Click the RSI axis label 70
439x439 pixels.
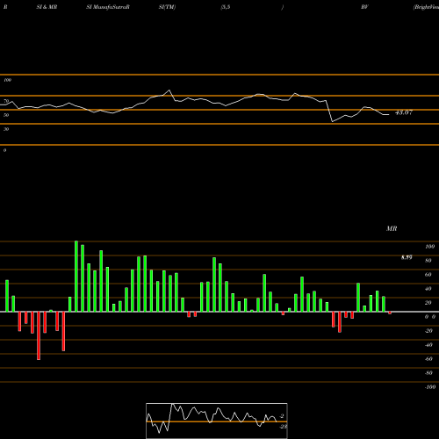pos(6,101)
